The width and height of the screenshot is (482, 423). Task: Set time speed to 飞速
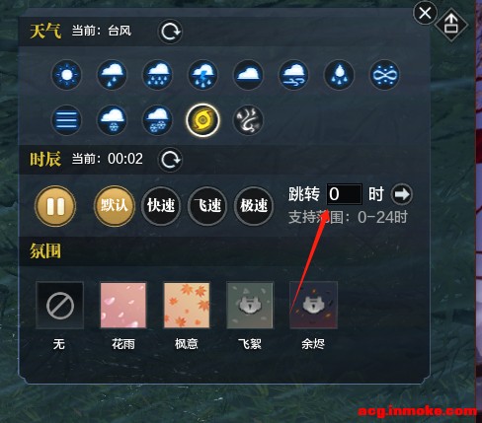pos(207,206)
